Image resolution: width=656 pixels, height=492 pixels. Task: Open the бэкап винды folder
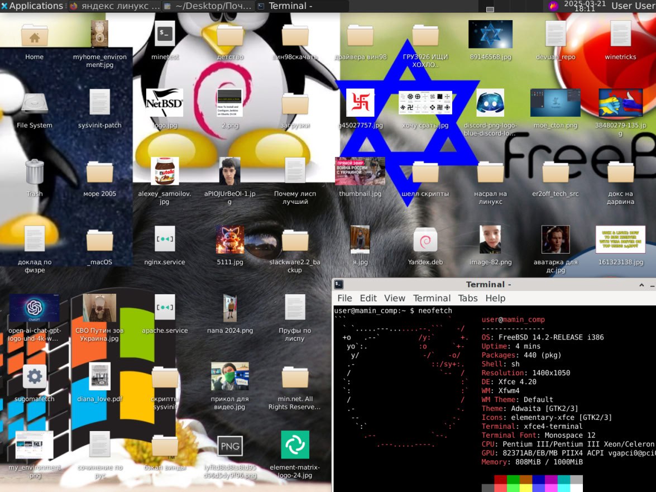click(x=165, y=446)
